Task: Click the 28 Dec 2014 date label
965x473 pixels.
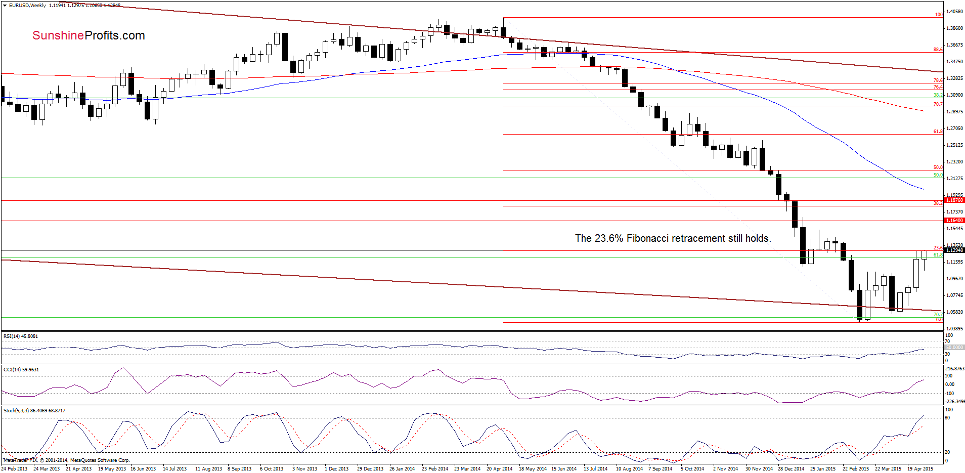Action: (x=791, y=469)
